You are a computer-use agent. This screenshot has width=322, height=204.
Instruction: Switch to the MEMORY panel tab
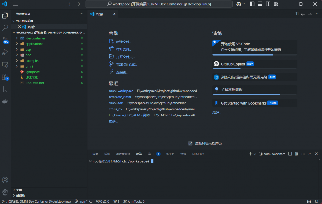coord(198,154)
